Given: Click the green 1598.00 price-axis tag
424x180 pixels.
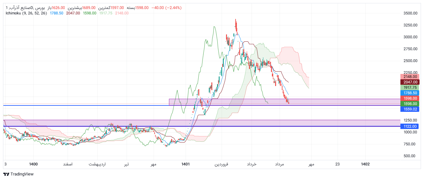Looking at the screenshot, I should click(410, 104).
